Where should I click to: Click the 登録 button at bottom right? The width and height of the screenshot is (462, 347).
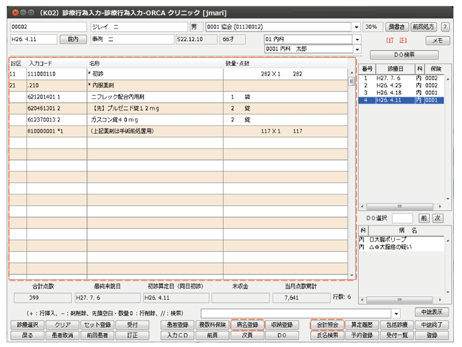coord(431,335)
